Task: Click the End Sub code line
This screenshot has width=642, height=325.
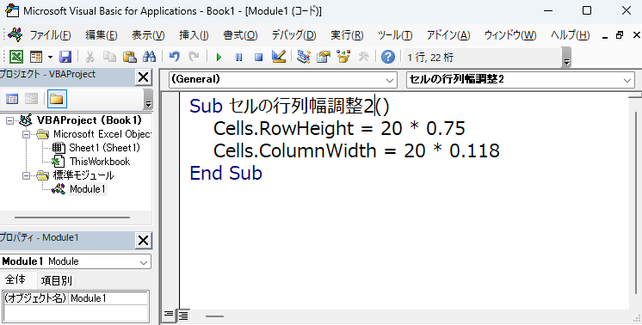Action: pyautogui.click(x=225, y=173)
